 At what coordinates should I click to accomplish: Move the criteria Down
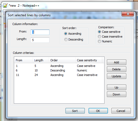116,94
